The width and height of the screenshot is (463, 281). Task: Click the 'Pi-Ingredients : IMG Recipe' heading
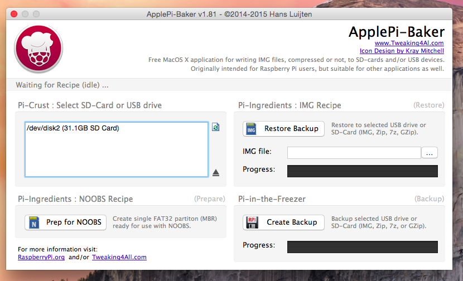[x=290, y=105]
